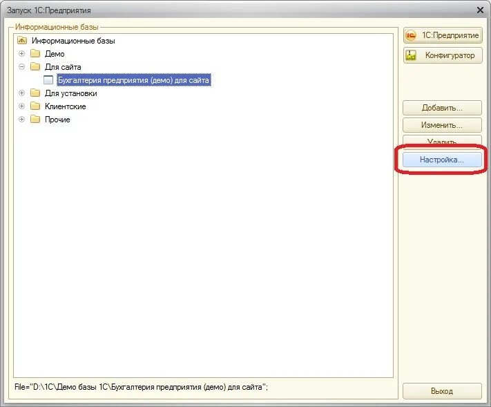Image resolution: width=491 pixels, height=407 pixels.
Task: Click the Для сайта folder icon
Action: point(35,67)
